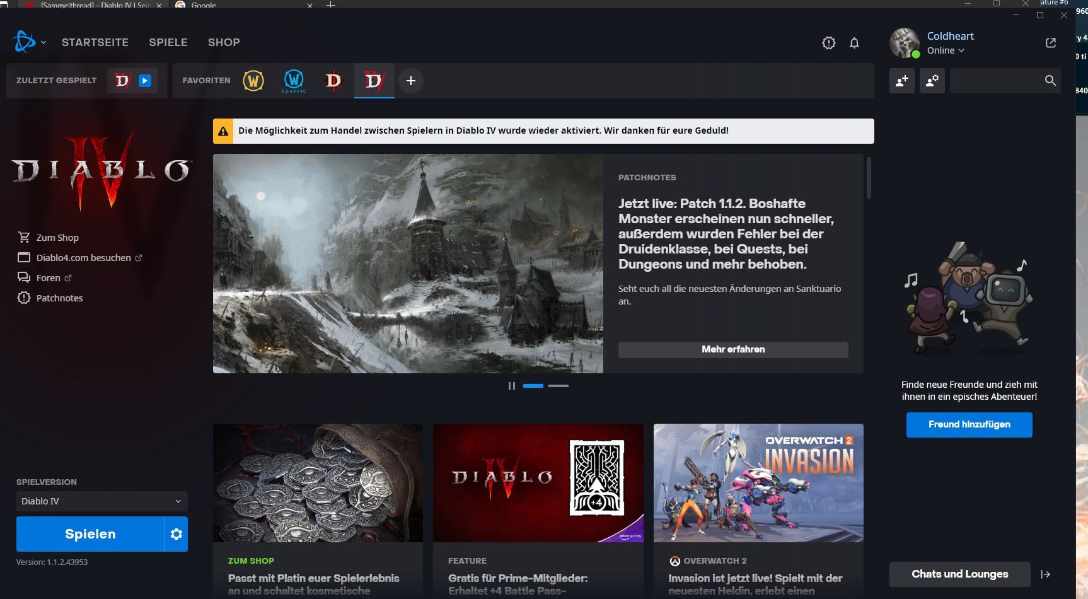Select Diablo III favorite icon

pyautogui.click(x=333, y=81)
